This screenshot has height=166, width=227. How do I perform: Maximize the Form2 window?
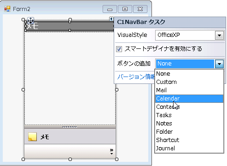pyautogui.click(x=125, y=9)
